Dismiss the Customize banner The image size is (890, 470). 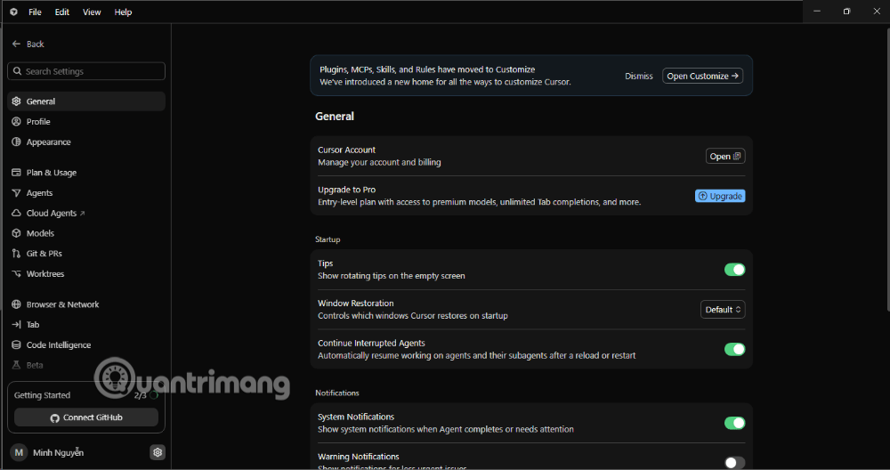click(638, 76)
